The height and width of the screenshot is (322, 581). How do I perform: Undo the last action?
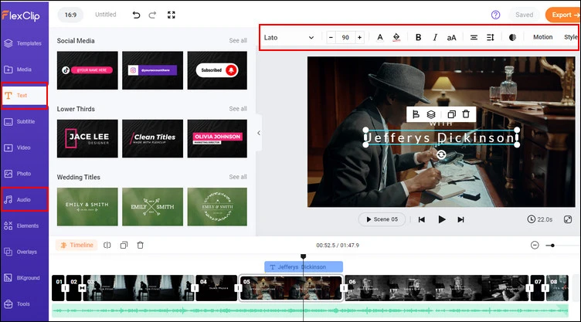tap(136, 15)
